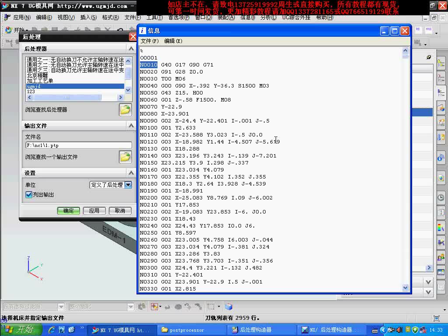Screen dimensions: 448x336
Task: Click the 应用 (Apply) button
Action: pyautogui.click(x=94, y=210)
